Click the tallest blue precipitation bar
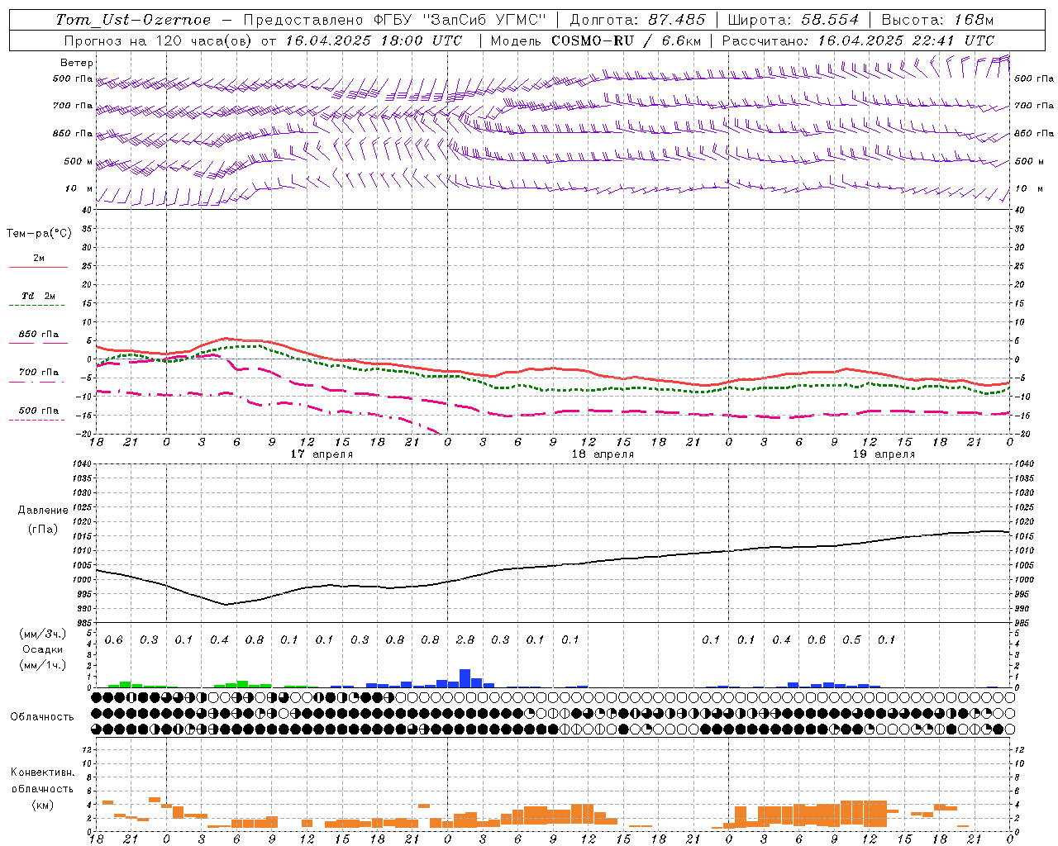Screen dimensions: 1058x846 [465, 678]
